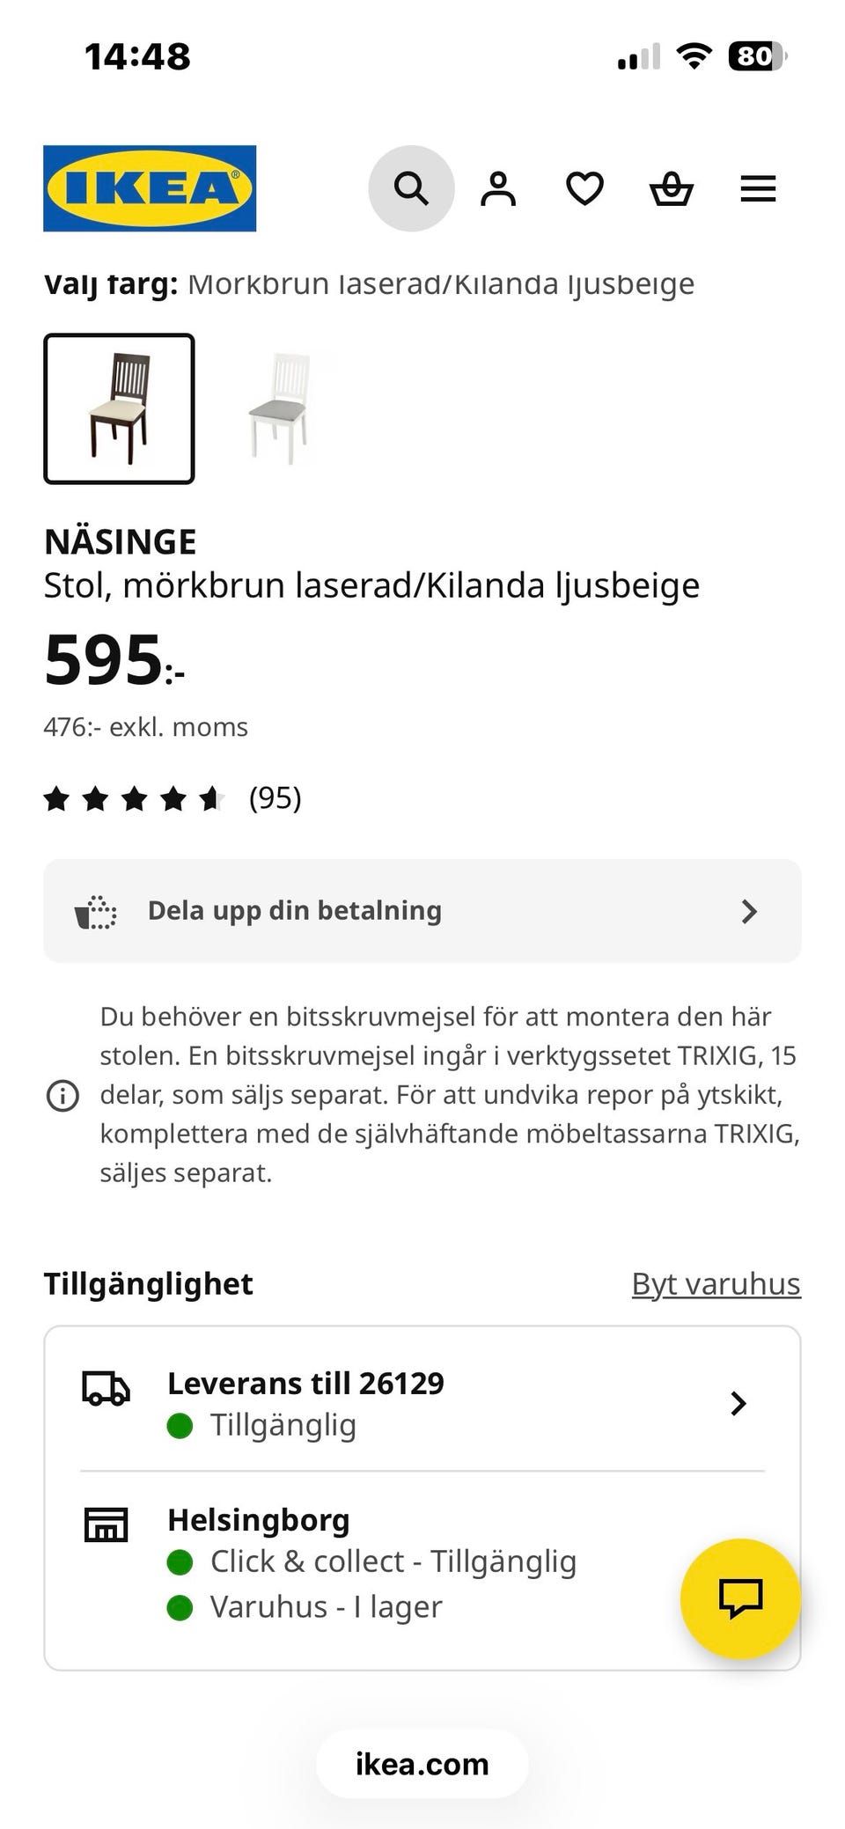The height and width of the screenshot is (1829, 845).
Task: Select the dark brown chair color
Action: pyautogui.click(x=119, y=408)
